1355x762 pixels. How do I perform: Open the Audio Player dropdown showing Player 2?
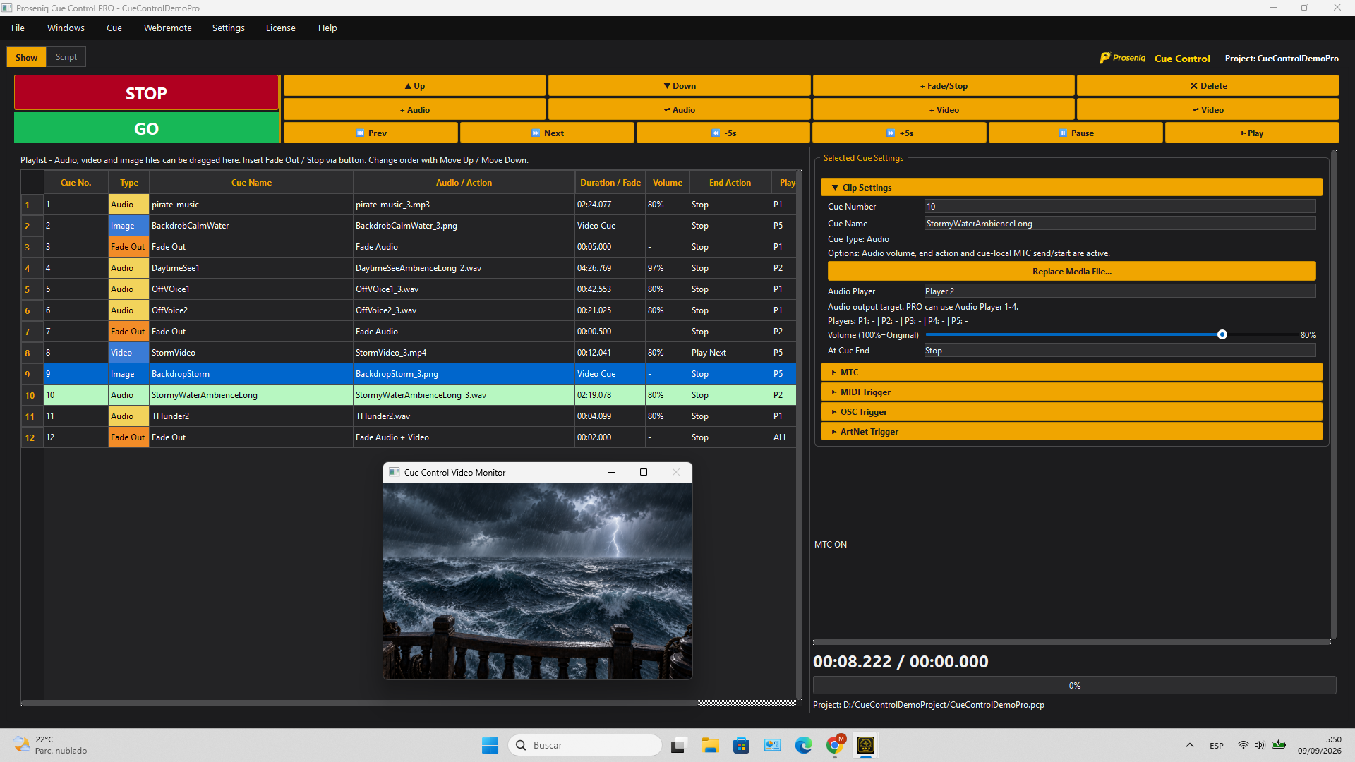click(1119, 291)
